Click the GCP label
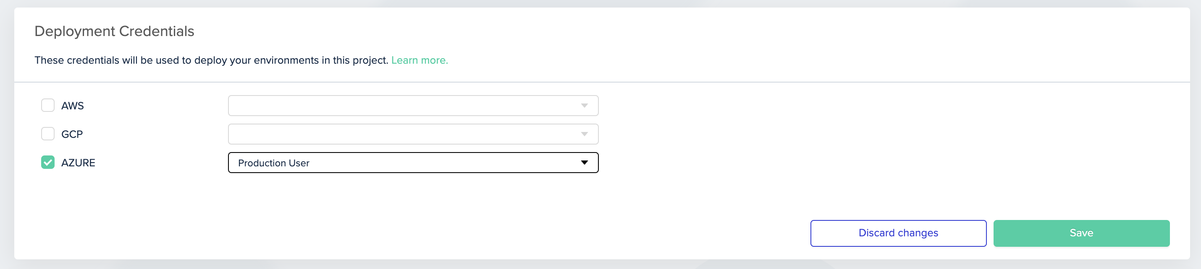This screenshot has height=269, width=1201. 72,134
